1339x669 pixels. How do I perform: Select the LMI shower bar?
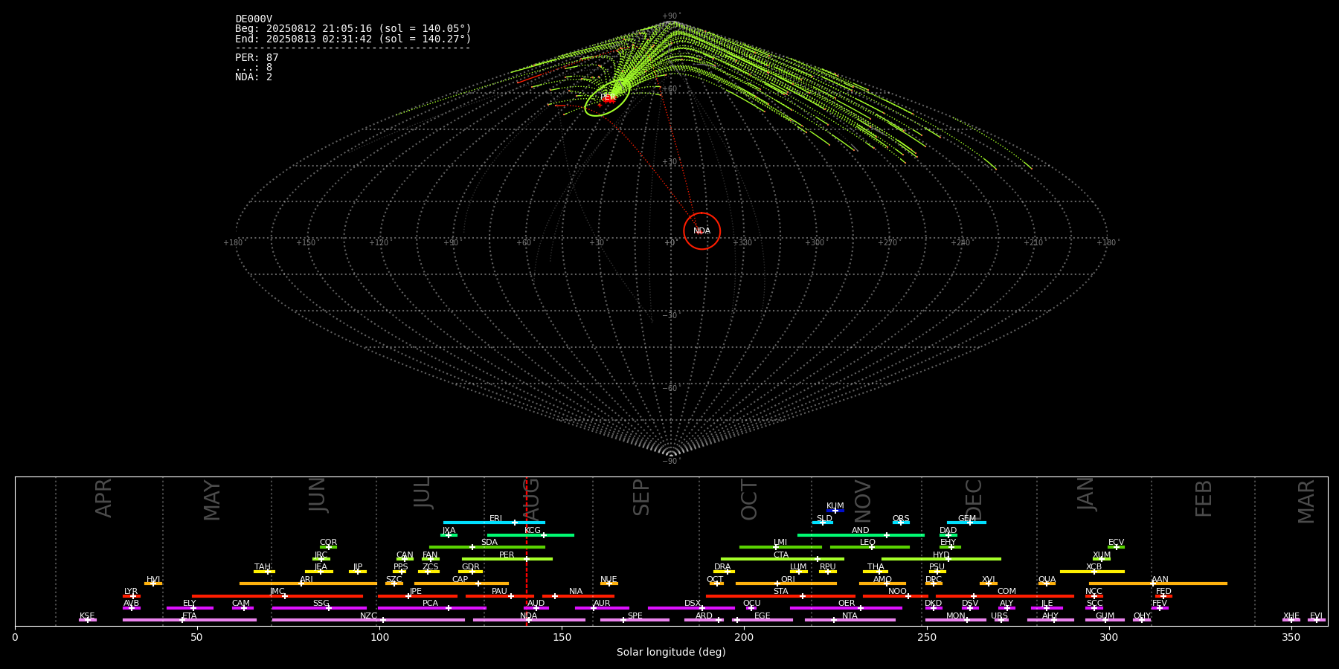click(780, 547)
